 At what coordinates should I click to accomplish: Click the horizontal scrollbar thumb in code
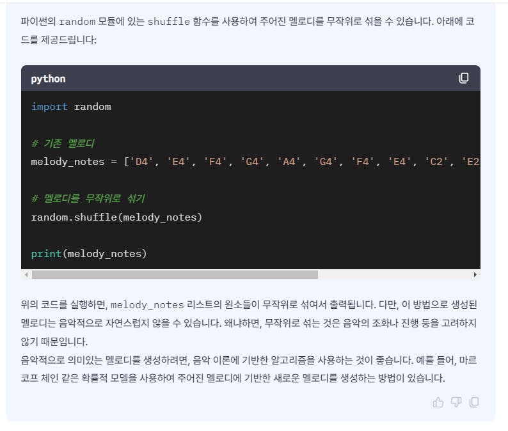click(174, 274)
